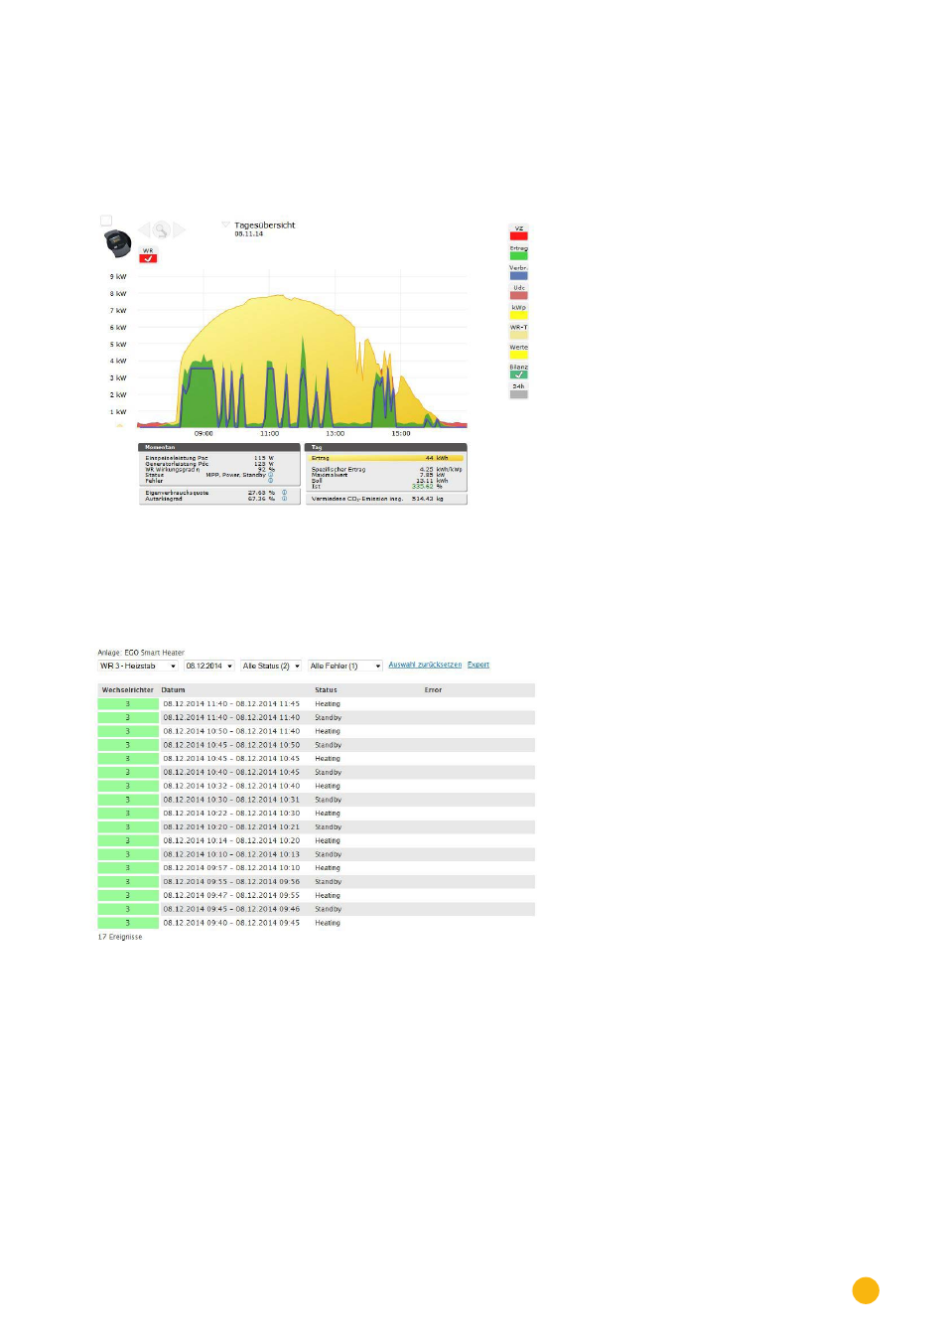The image size is (947, 1340).
Task: Go to the previous day arrow
Action: [144, 229]
